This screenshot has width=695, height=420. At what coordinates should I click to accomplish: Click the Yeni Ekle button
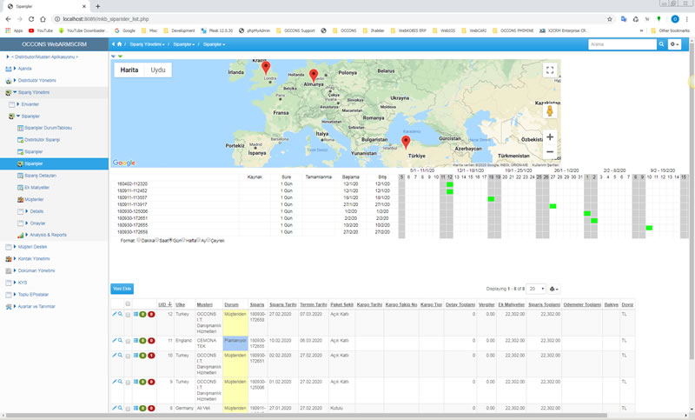[122, 289]
